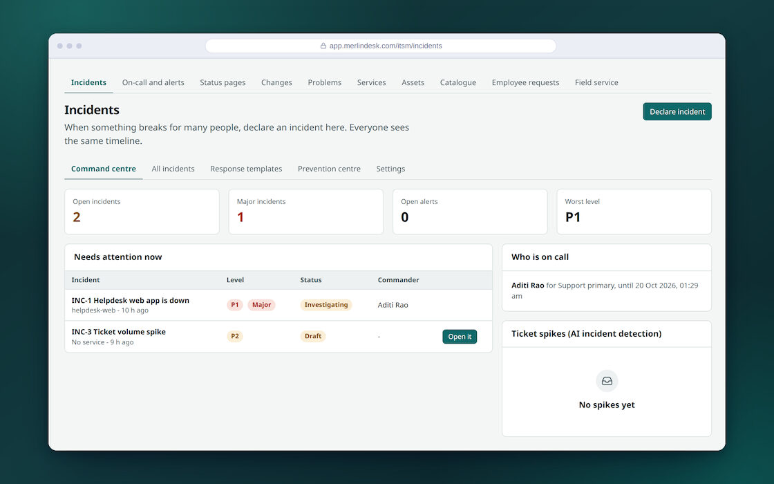This screenshot has height=484, width=774.
Task: Click the lock icon in the address bar
Action: point(323,46)
